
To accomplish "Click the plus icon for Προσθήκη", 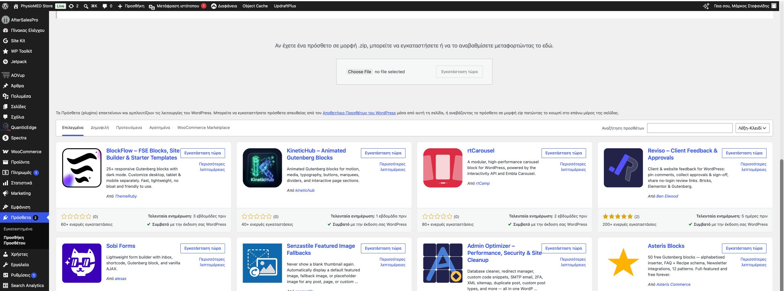I will (x=120, y=6).
